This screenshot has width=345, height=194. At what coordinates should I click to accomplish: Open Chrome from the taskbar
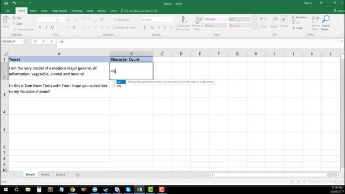click(73, 189)
